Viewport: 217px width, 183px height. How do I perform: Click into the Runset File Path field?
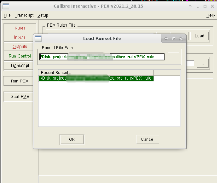pyautogui.click(x=102, y=57)
